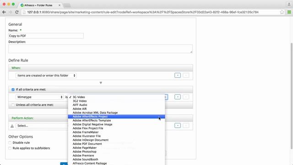
Task: Select Adobe AfterEffects Project option
Action: [x=116, y=116]
